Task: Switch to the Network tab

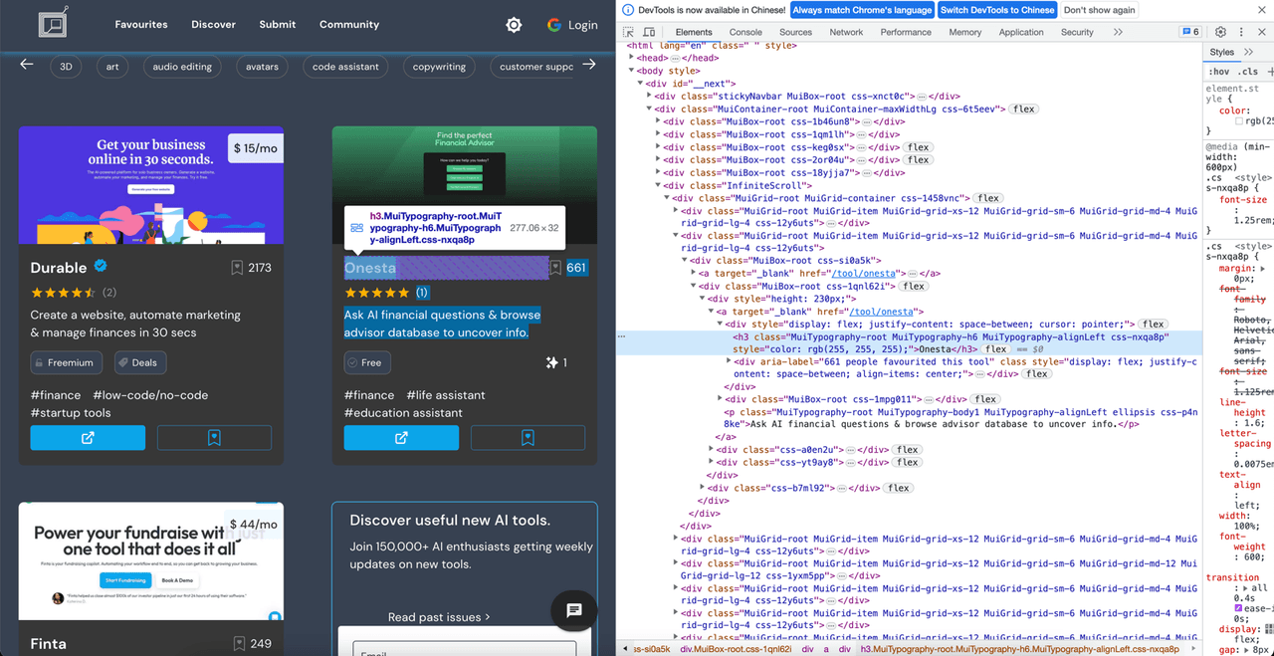Action: [846, 32]
